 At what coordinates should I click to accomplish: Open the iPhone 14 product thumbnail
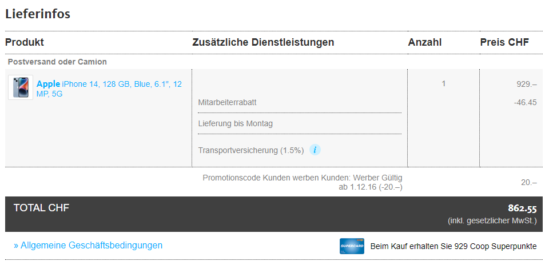click(x=21, y=87)
